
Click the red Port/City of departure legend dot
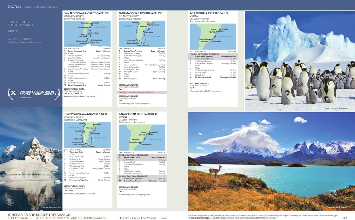[120, 218]
